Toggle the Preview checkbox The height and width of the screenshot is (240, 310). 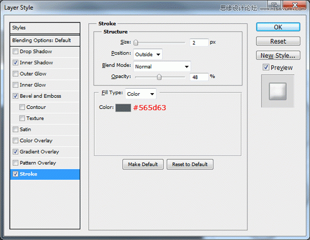[x=266, y=67]
